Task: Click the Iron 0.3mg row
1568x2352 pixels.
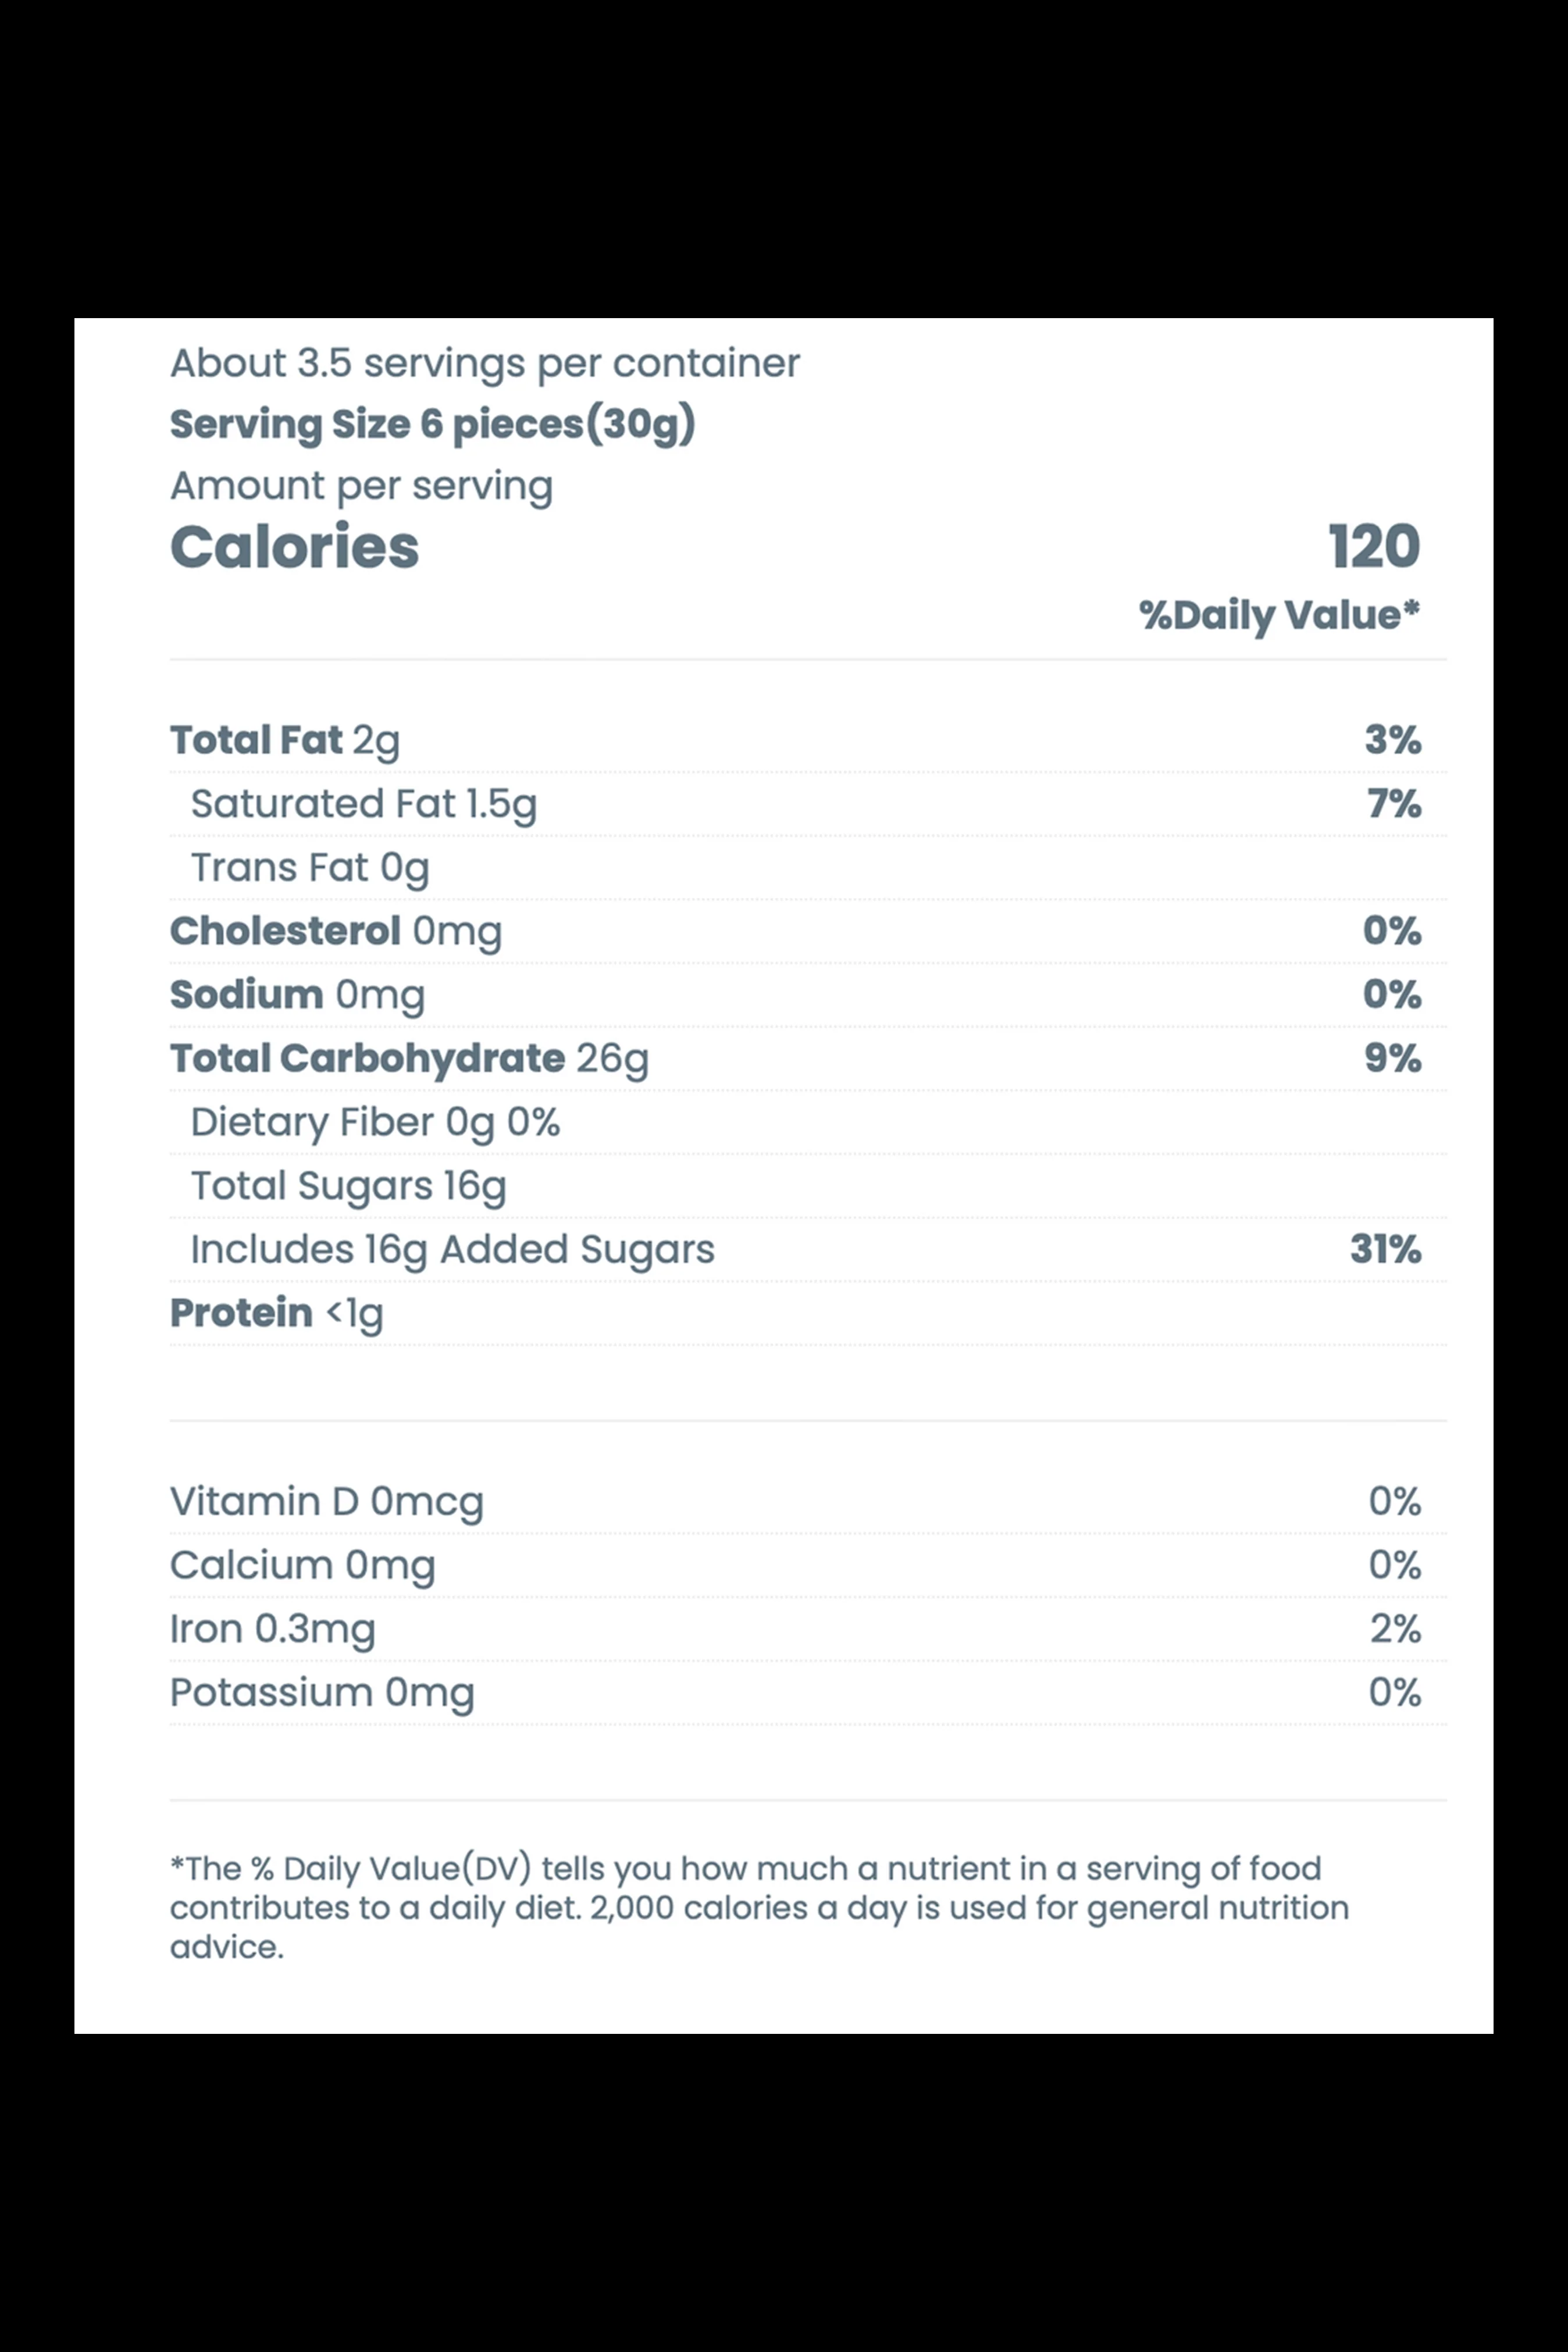Action: pos(808,1629)
